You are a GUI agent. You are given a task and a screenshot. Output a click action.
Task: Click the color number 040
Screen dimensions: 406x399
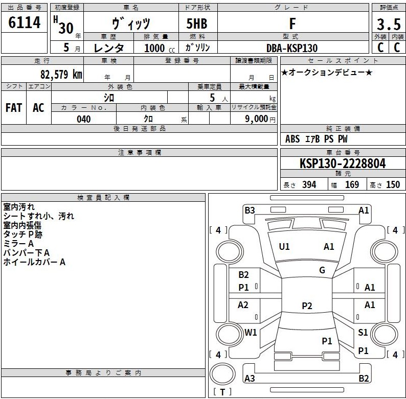click(84, 119)
